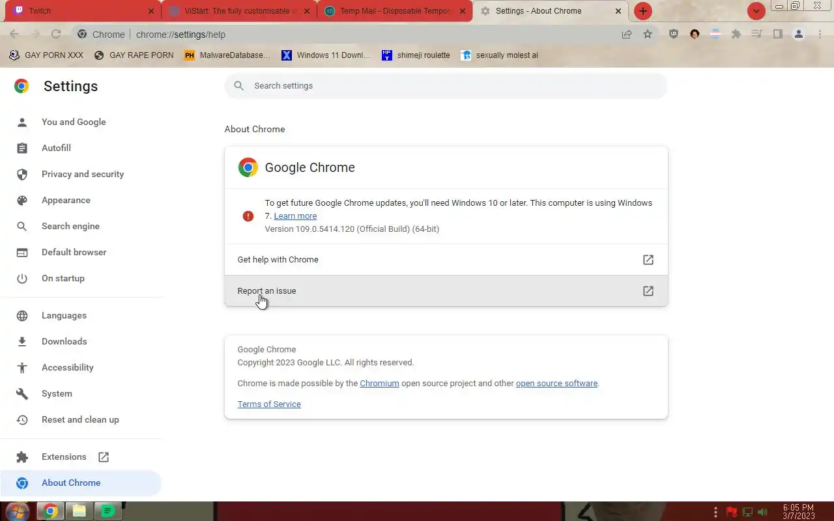Open the Chrome three-dot menu
The image size is (834, 521).
pyautogui.click(x=820, y=35)
